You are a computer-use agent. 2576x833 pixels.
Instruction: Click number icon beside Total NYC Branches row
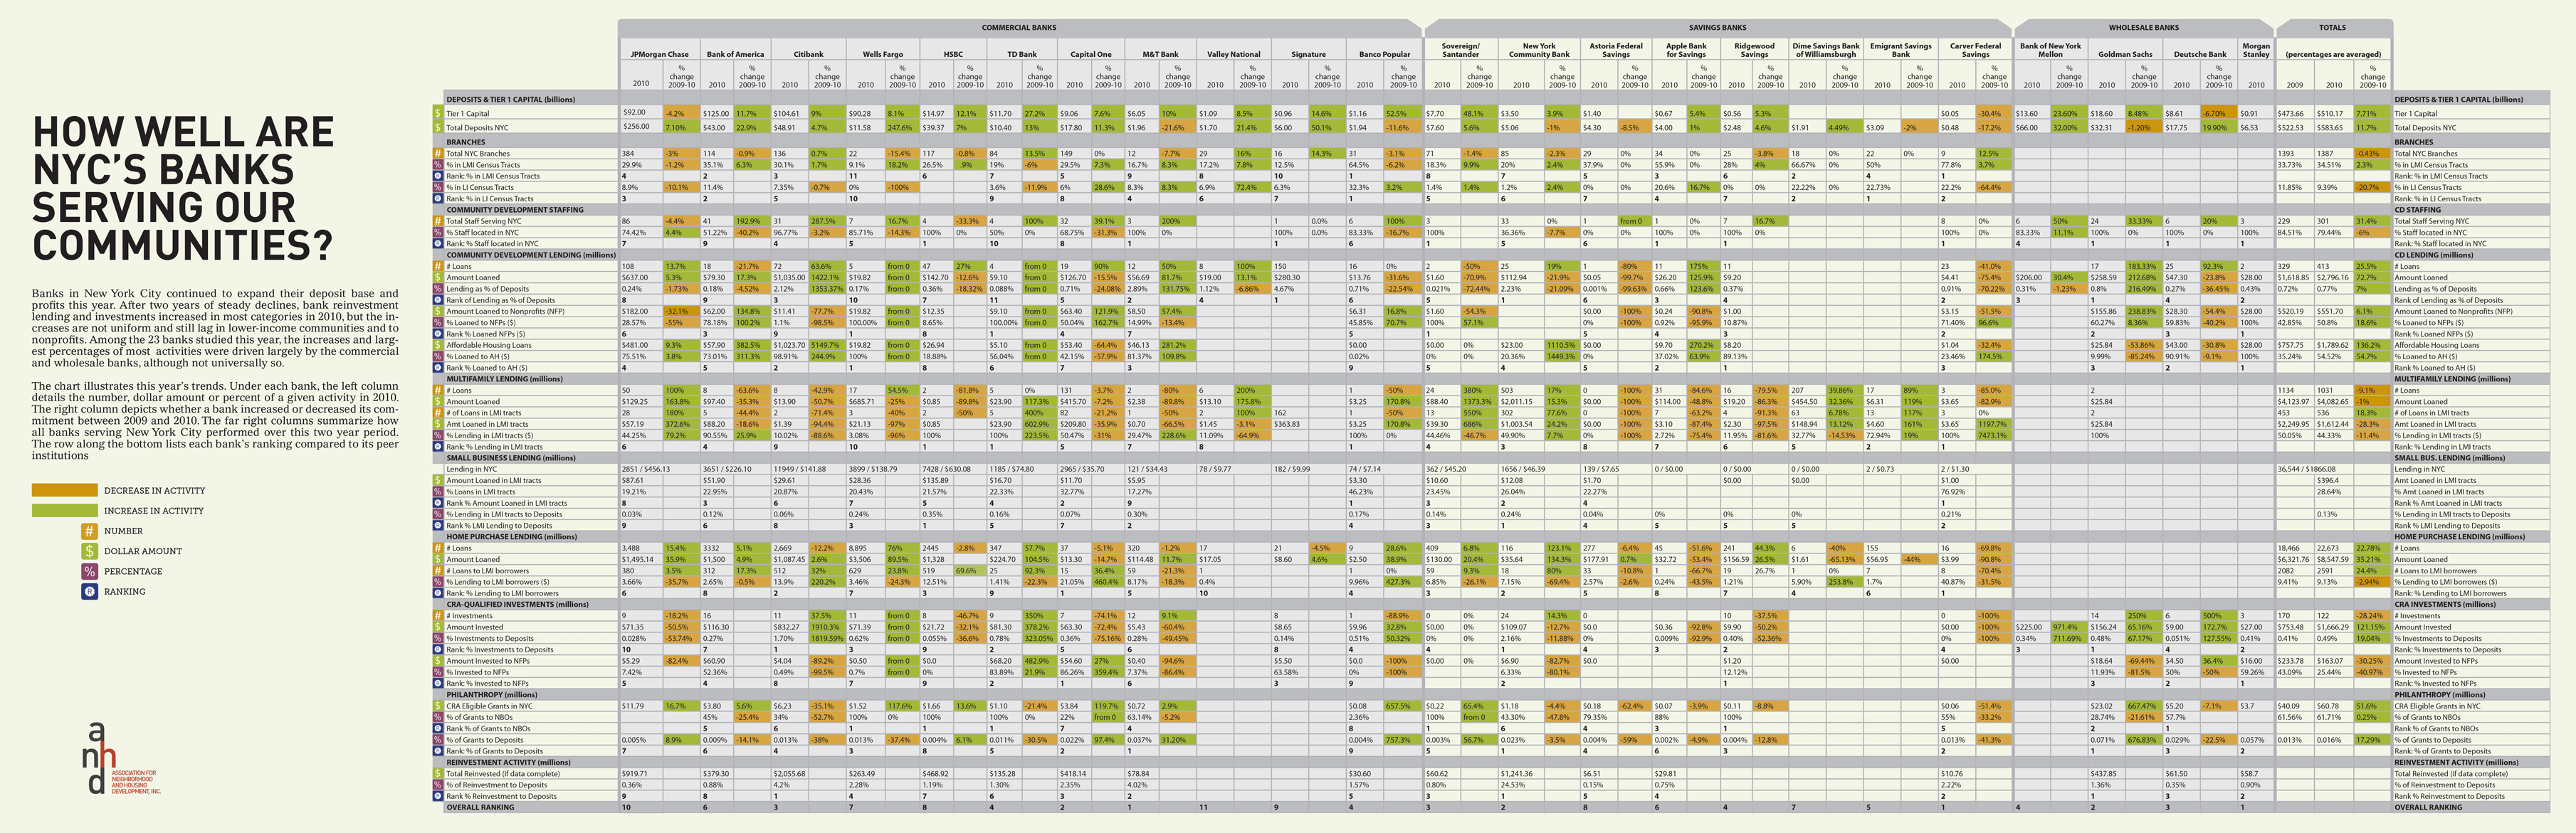click(438, 154)
